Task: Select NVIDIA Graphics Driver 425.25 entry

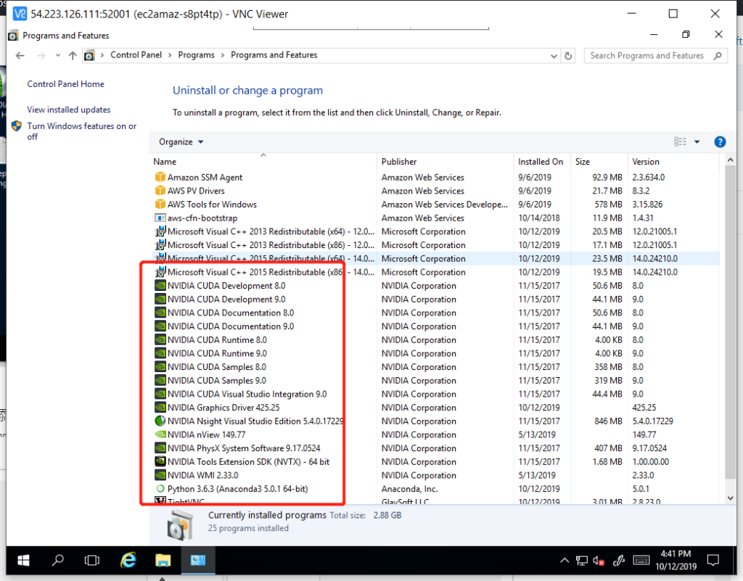Action: 223,408
